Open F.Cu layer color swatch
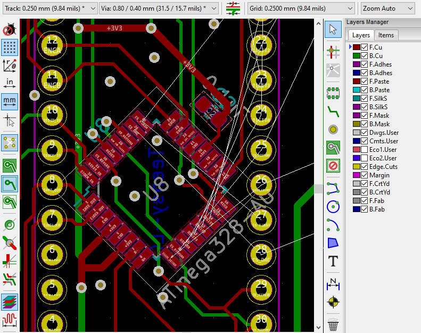The image size is (421, 333). click(x=356, y=47)
